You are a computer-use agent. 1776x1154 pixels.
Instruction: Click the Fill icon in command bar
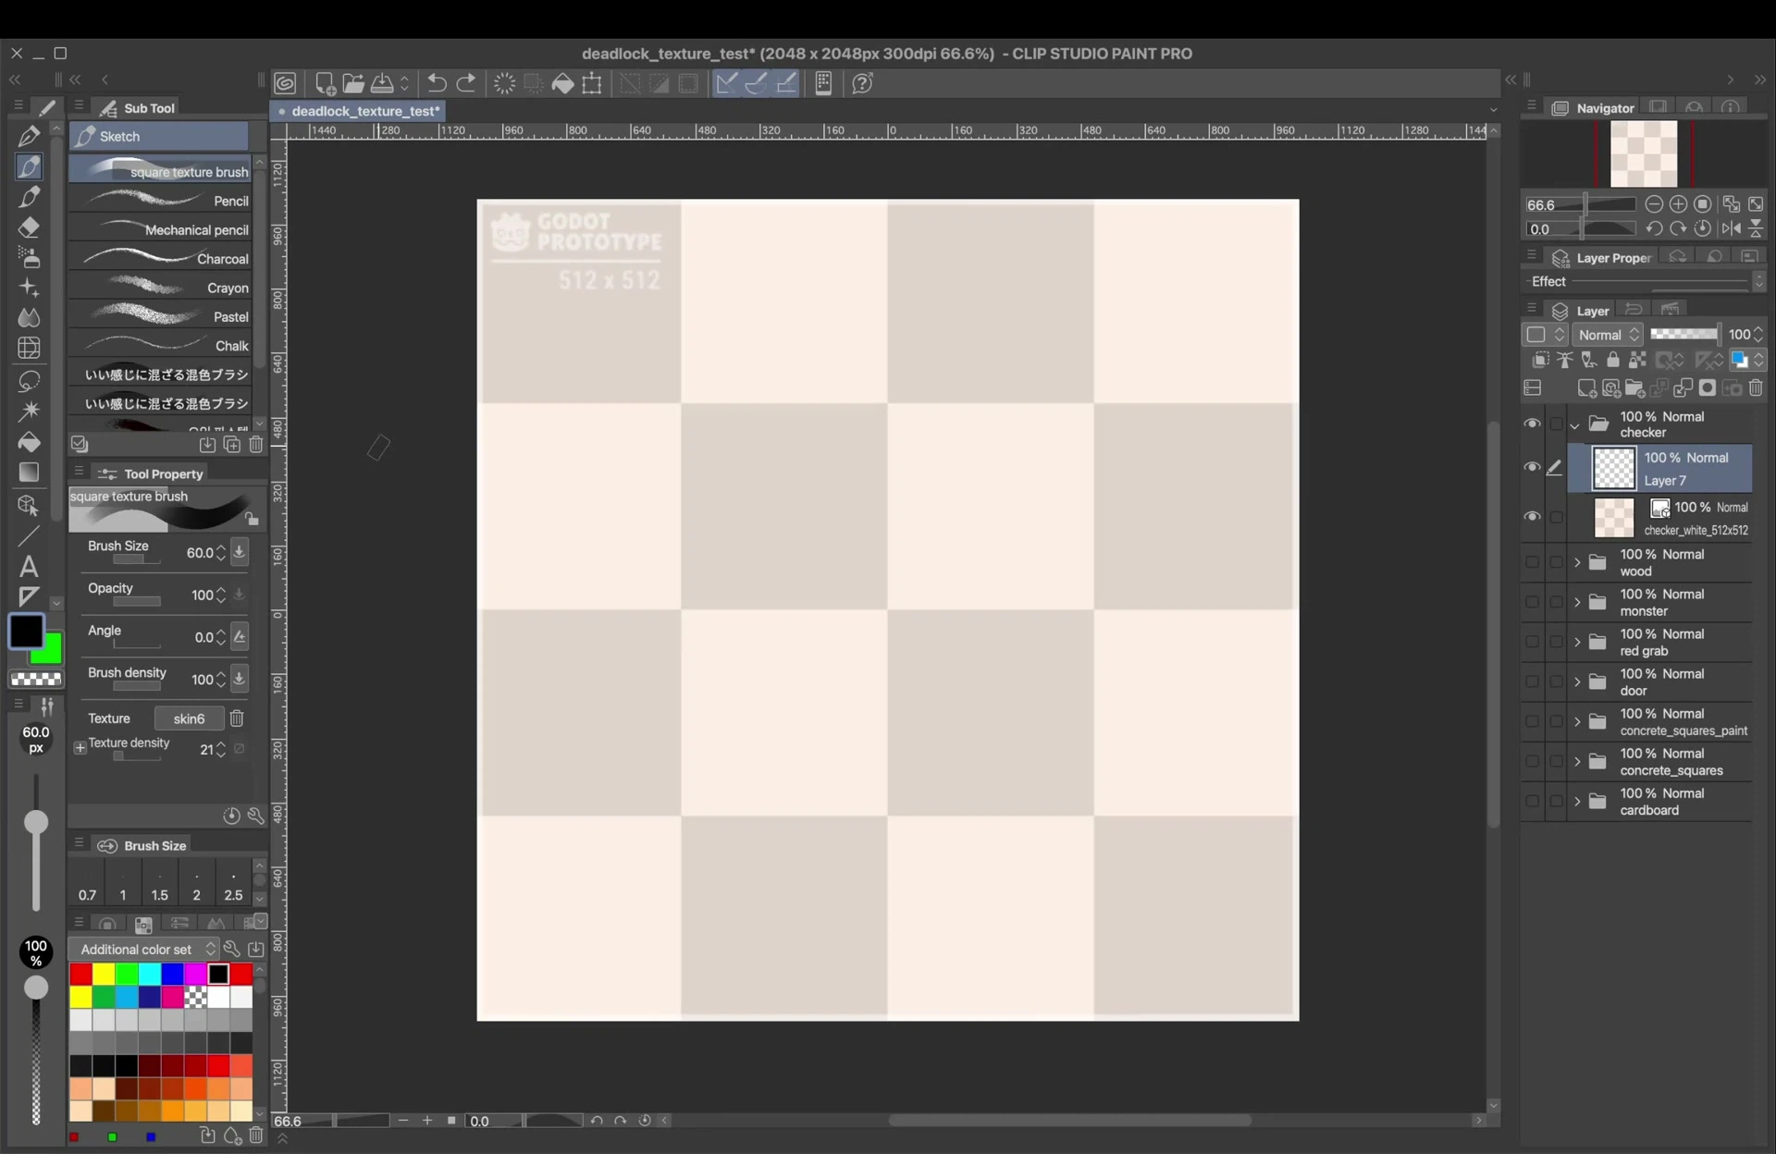pos(562,83)
